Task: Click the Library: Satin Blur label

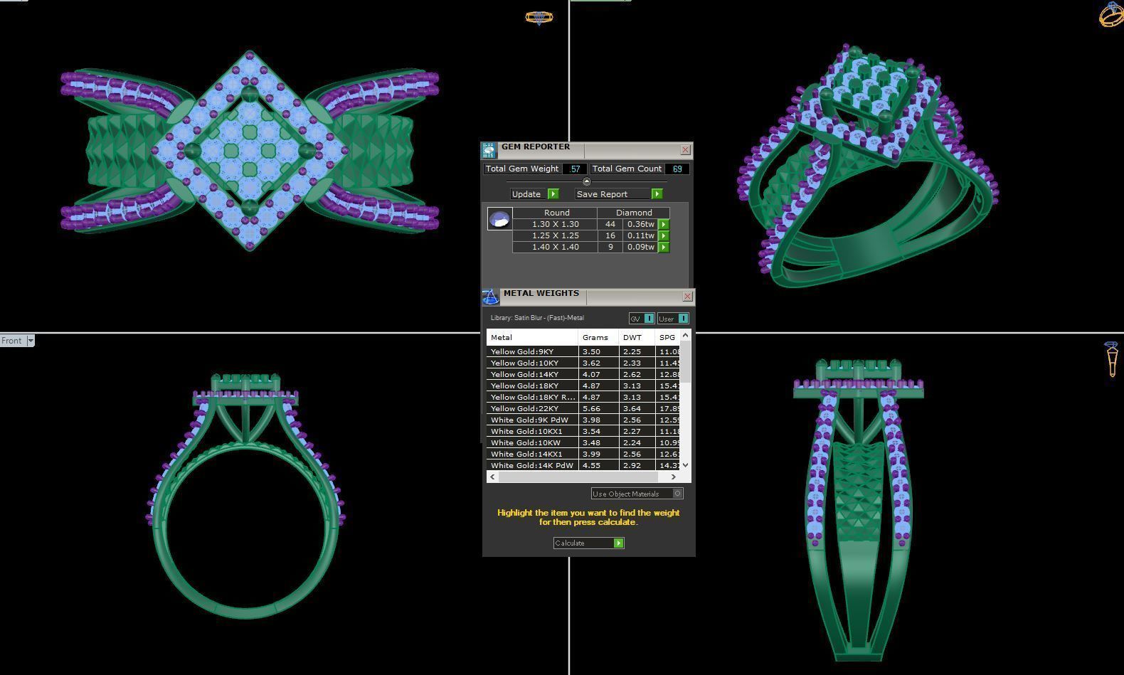Action: (537, 318)
